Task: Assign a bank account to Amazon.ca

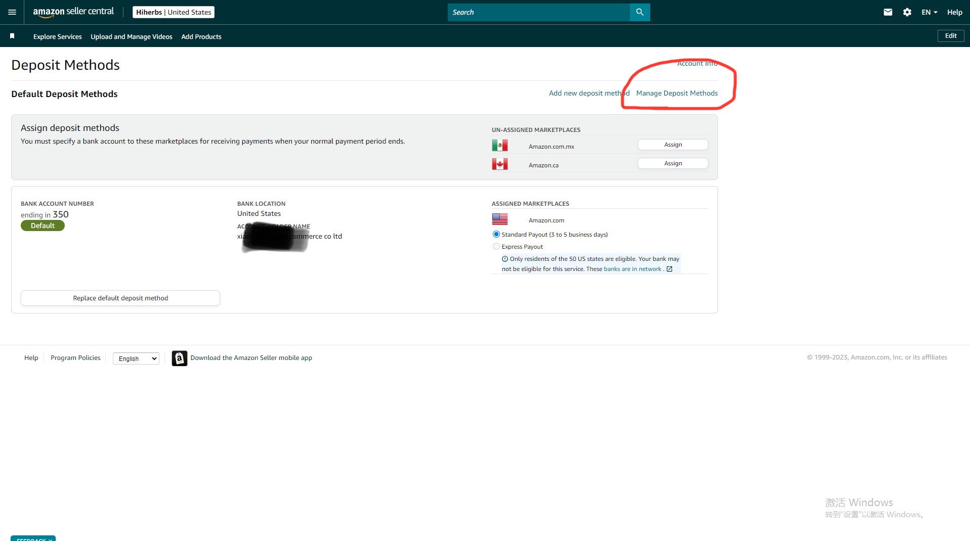Action: point(672,163)
